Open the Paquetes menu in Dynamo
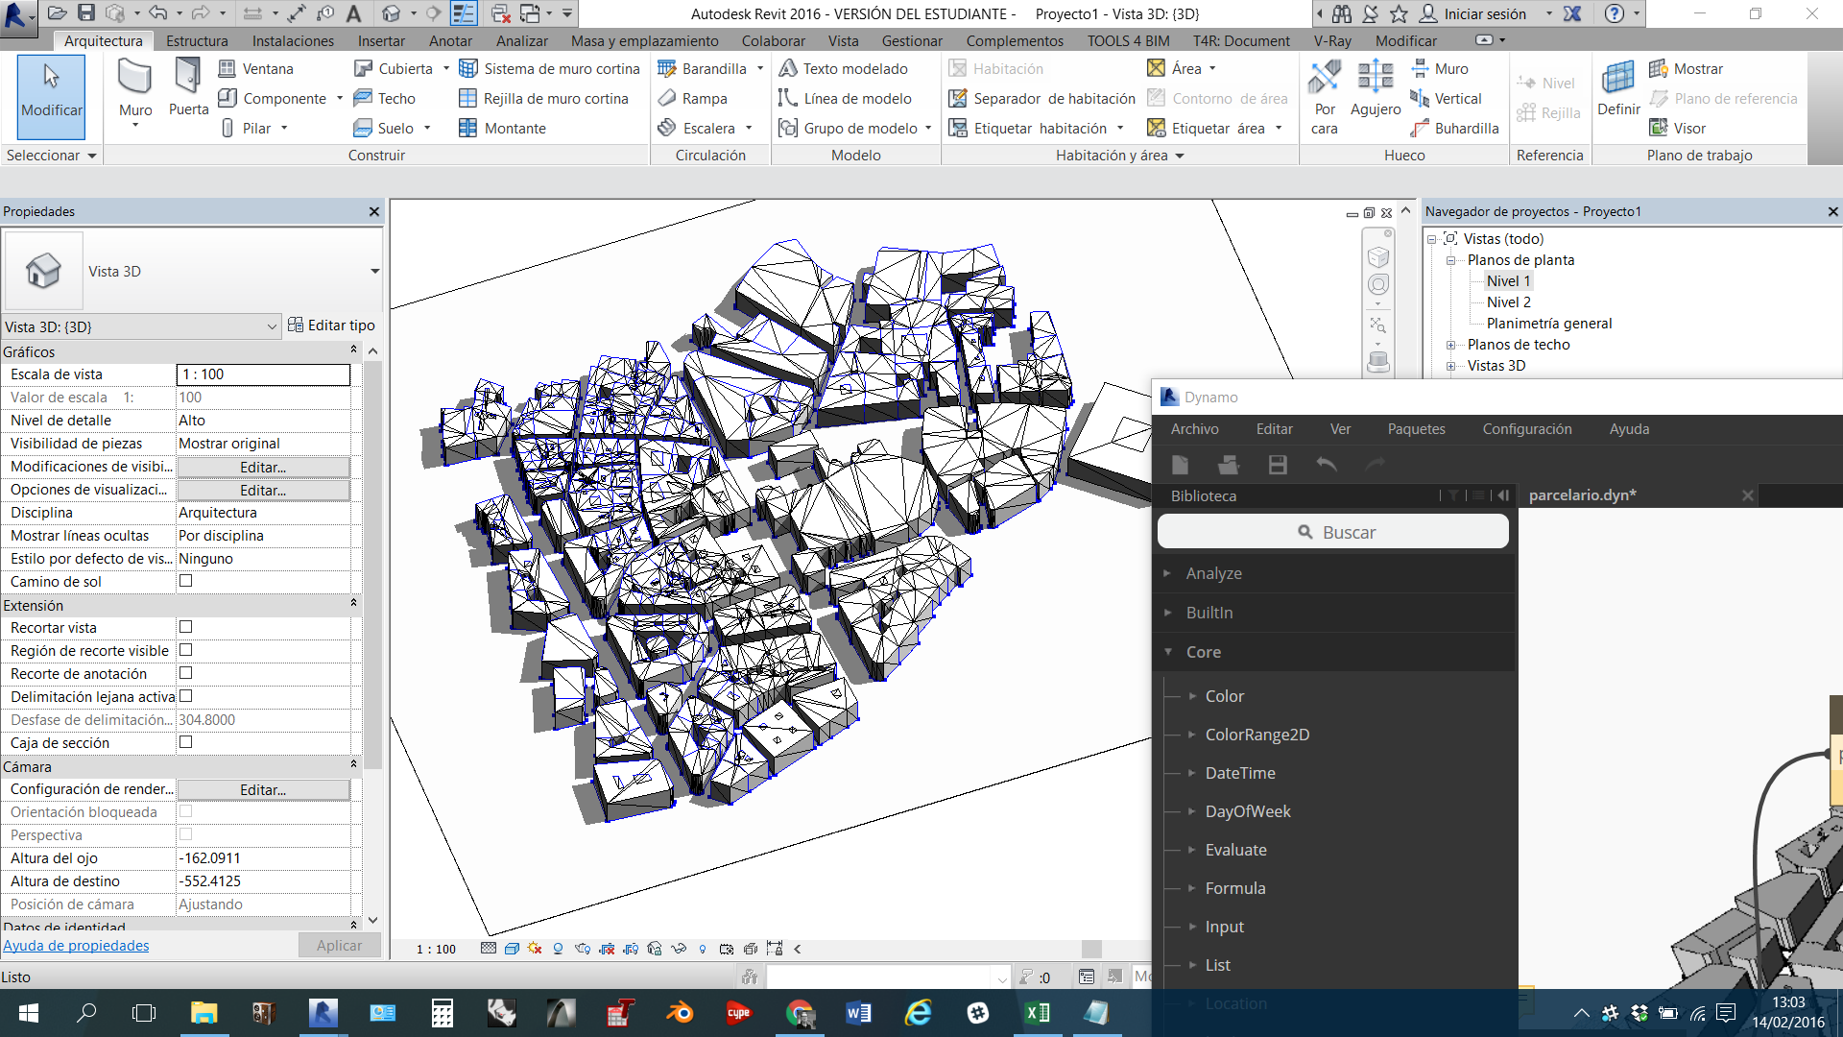 [x=1416, y=429]
